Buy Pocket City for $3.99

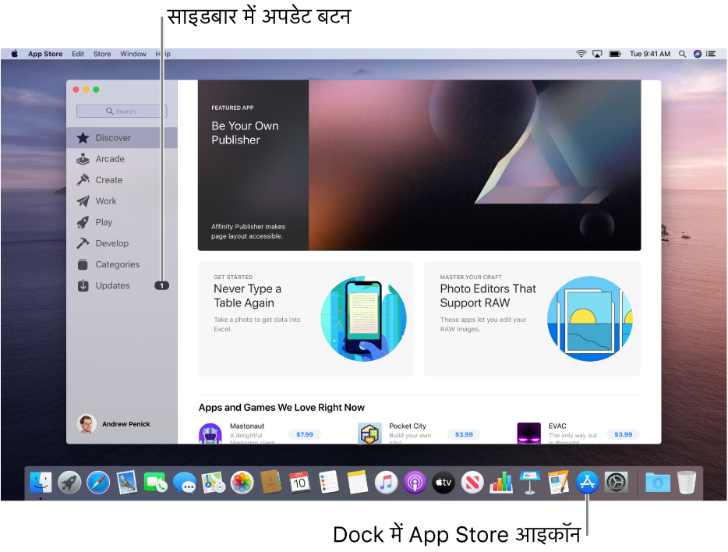pyautogui.click(x=464, y=434)
